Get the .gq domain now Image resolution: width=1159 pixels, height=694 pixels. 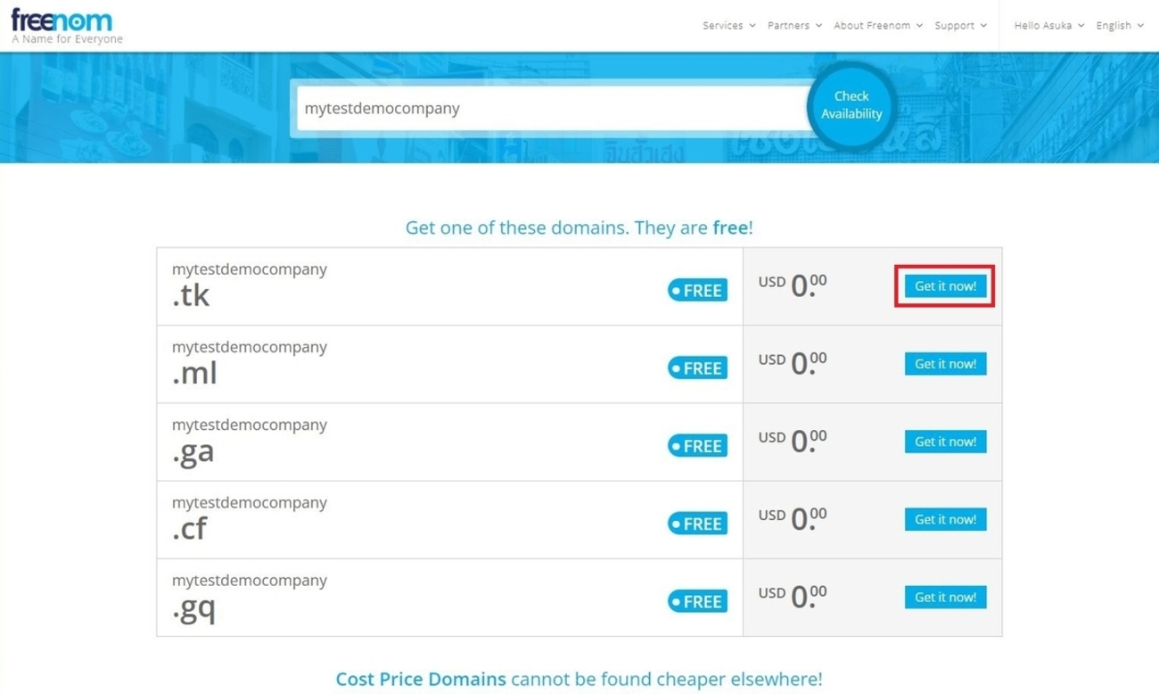(945, 597)
